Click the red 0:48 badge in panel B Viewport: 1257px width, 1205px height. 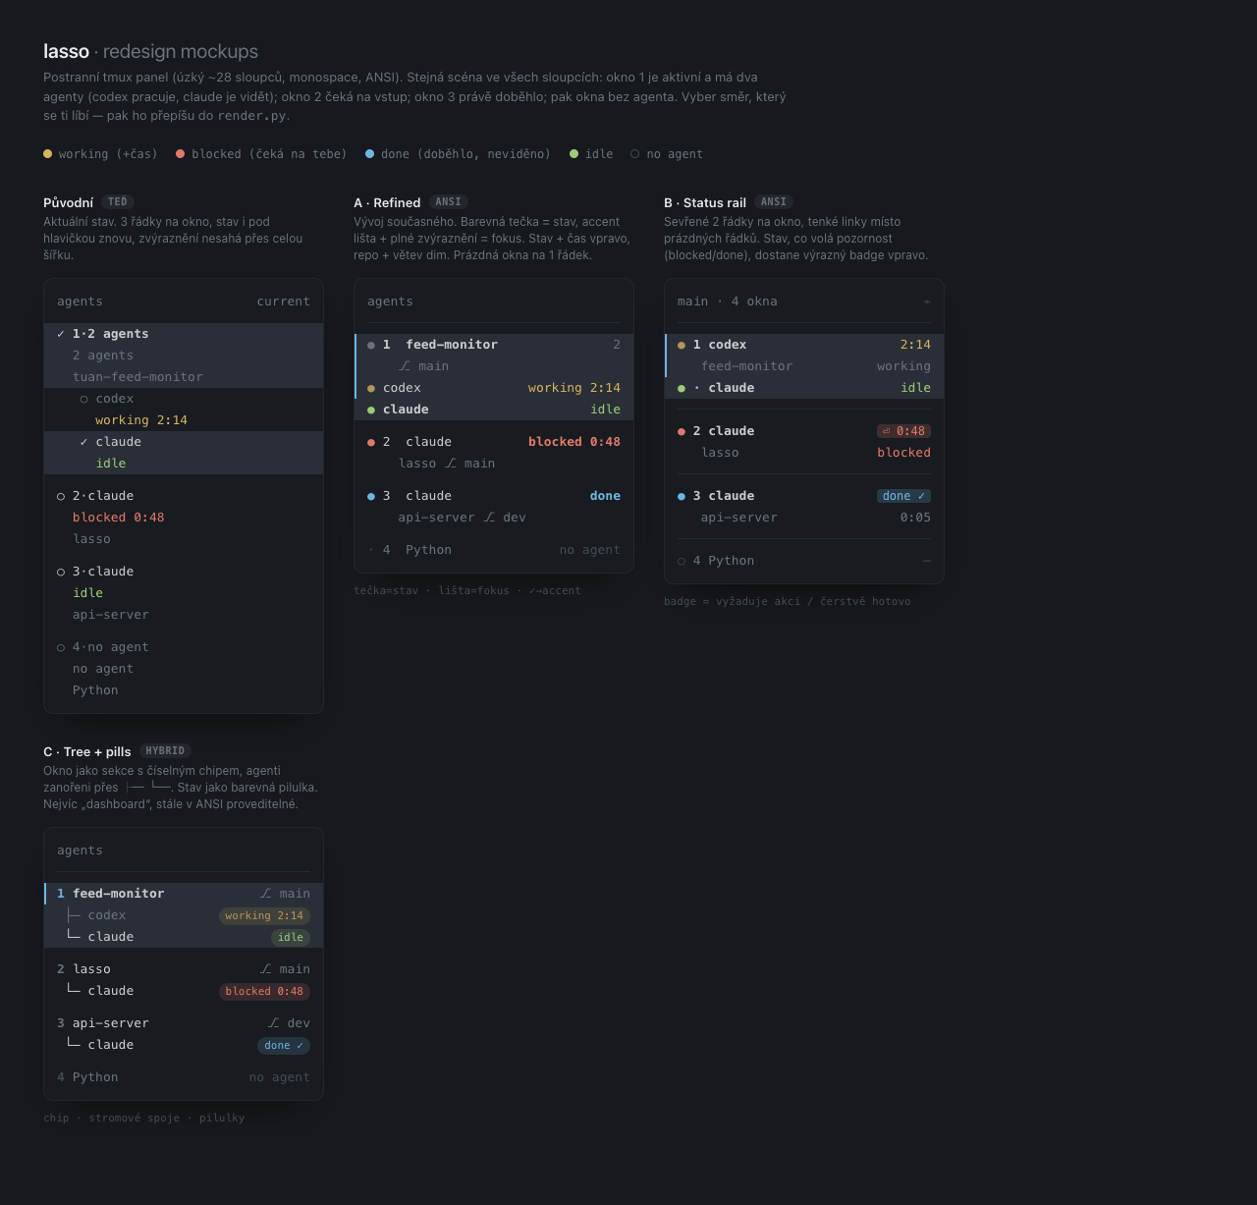(x=903, y=431)
